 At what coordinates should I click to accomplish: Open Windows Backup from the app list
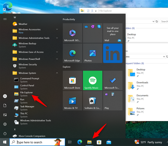click(x=35, y=45)
